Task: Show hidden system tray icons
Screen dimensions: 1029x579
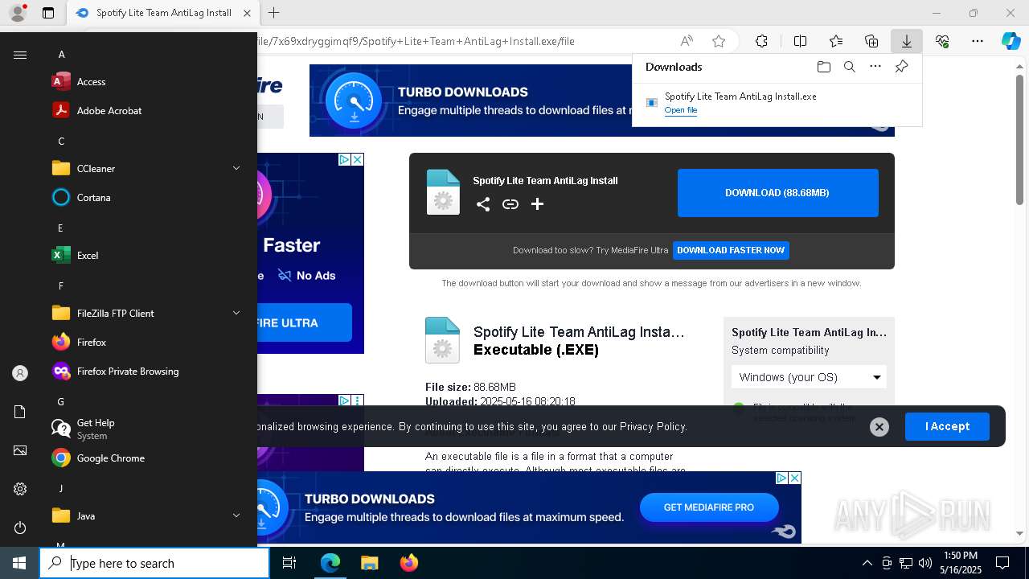Action: [x=867, y=563]
